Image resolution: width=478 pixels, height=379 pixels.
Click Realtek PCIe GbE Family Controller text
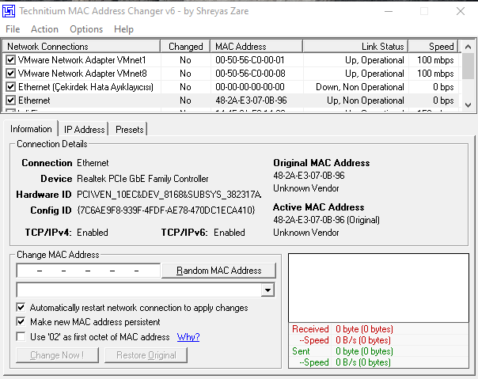[x=142, y=179]
